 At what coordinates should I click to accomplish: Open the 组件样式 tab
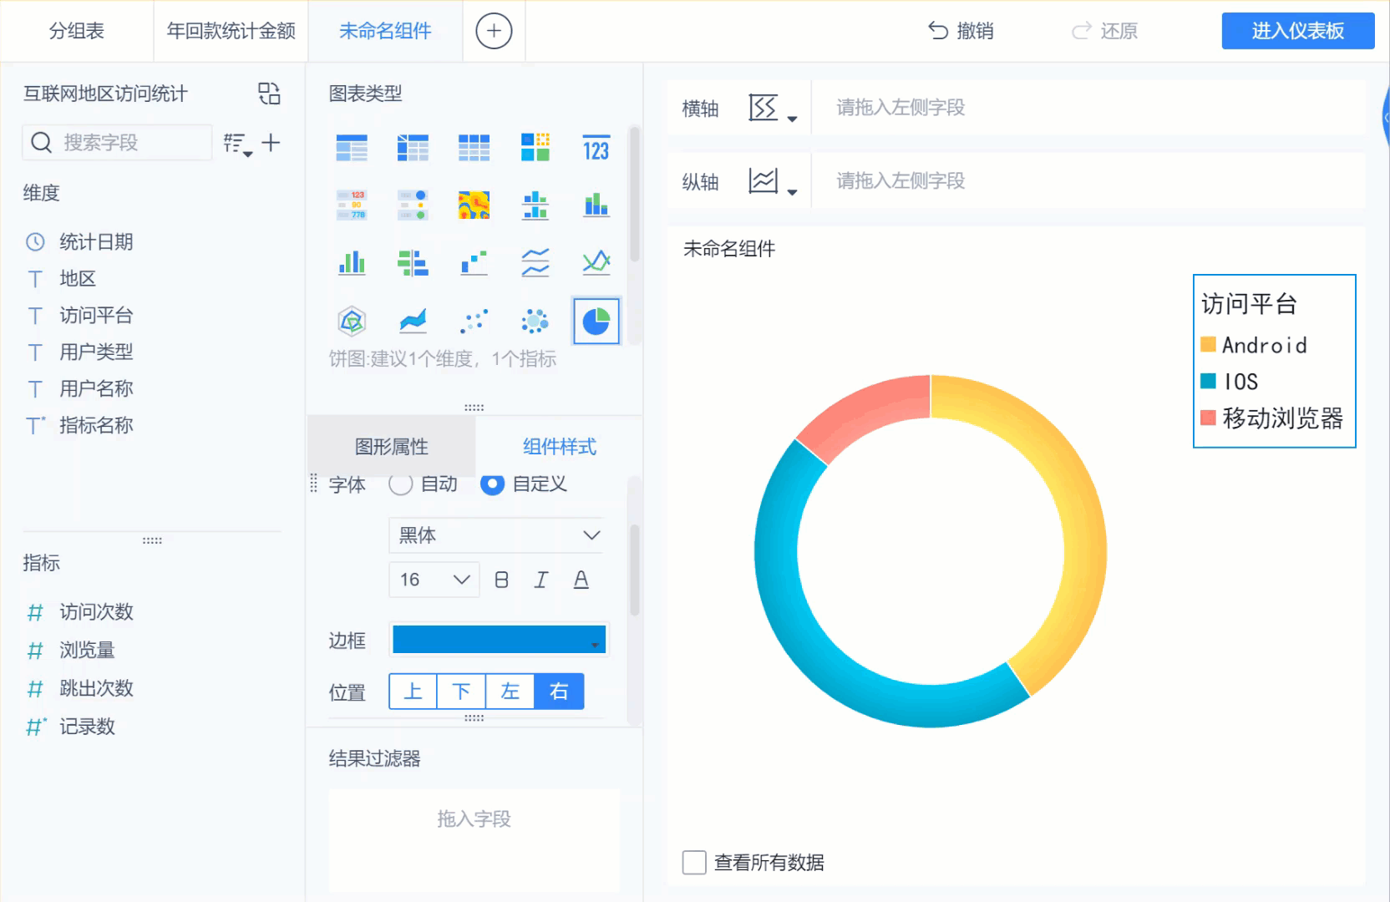pyautogui.click(x=560, y=447)
